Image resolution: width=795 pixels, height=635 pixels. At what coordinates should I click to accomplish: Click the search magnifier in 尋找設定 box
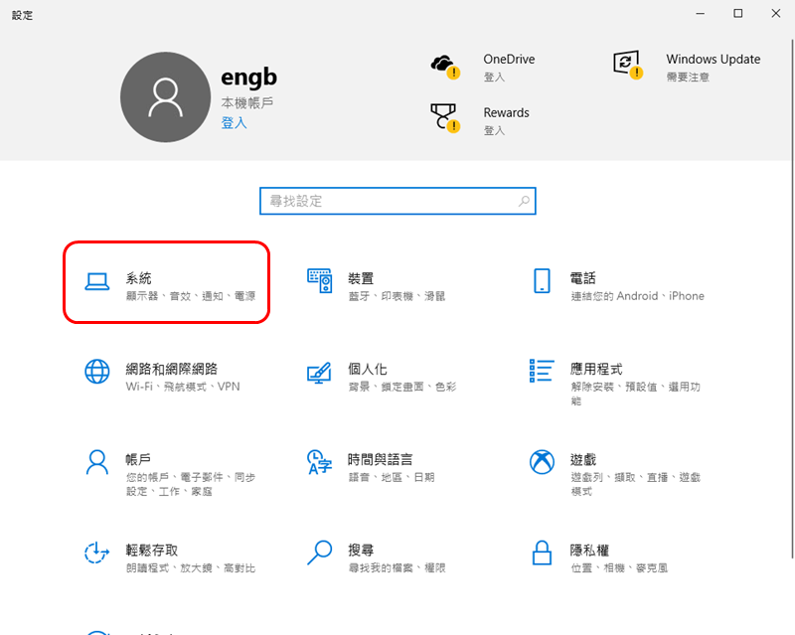pyautogui.click(x=525, y=202)
